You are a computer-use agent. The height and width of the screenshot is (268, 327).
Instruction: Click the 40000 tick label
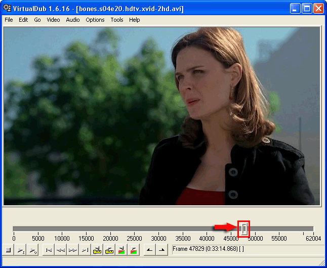(x=207, y=238)
